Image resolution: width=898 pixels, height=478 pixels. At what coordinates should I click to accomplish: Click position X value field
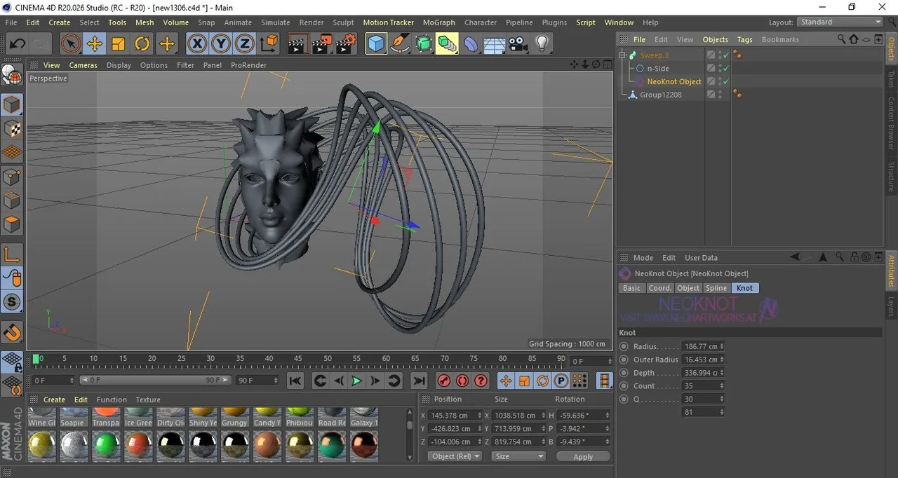click(456, 416)
